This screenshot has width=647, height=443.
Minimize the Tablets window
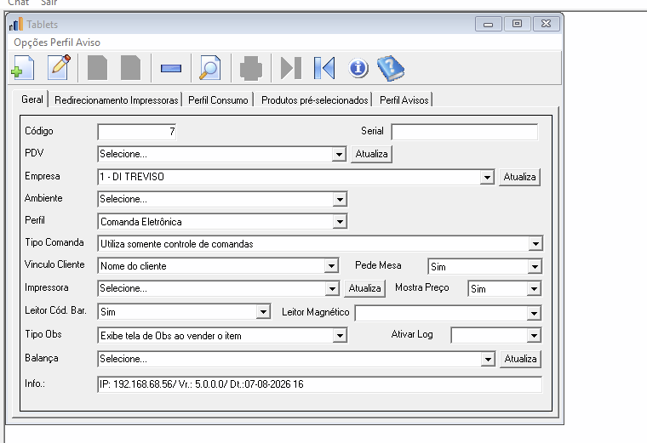[488, 24]
